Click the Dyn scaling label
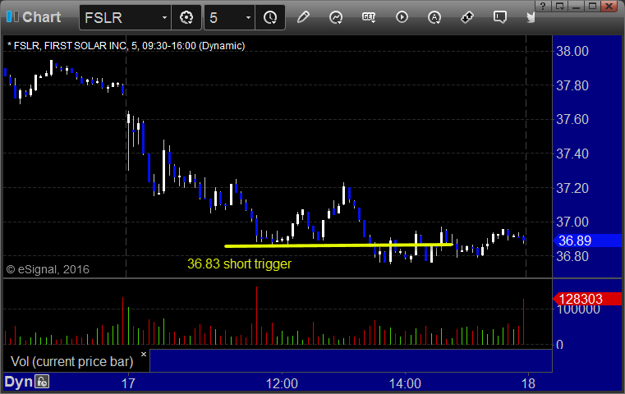Viewport: 625px width, 394px height. [18, 382]
